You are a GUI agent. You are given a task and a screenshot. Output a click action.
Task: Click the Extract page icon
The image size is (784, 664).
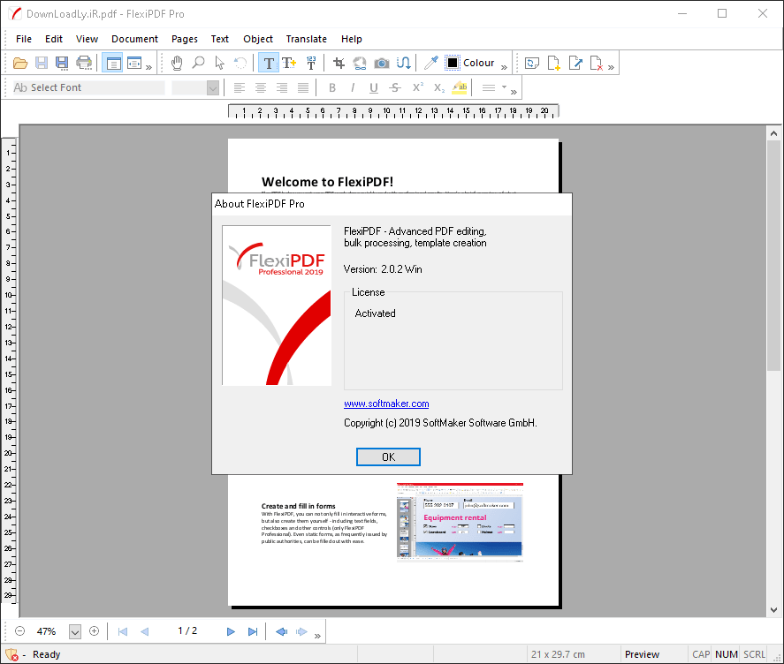coord(575,63)
